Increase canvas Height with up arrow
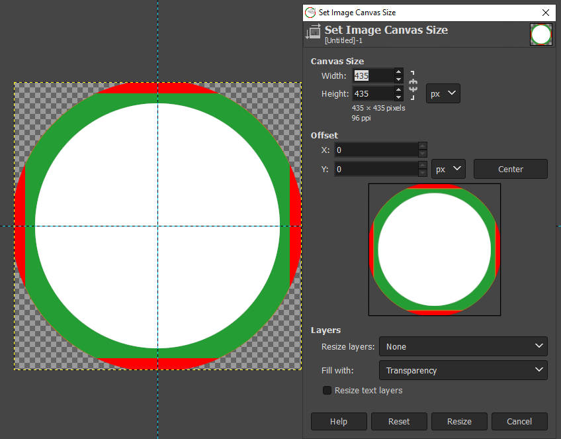This screenshot has width=561, height=439. coord(398,89)
